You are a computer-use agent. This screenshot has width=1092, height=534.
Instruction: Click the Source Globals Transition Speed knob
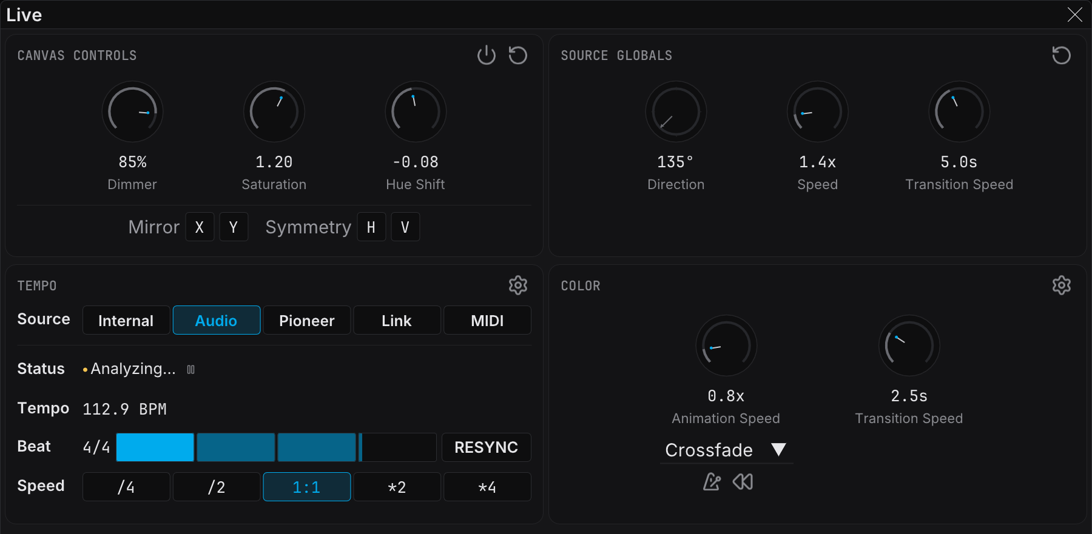(x=959, y=112)
